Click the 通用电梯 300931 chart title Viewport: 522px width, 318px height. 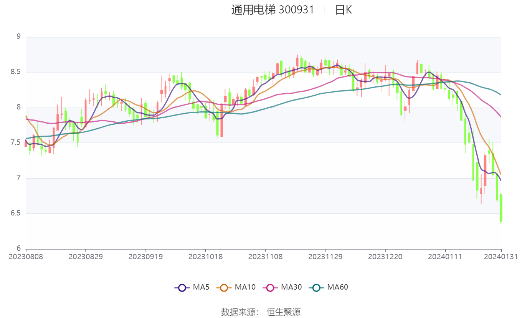pos(273,10)
